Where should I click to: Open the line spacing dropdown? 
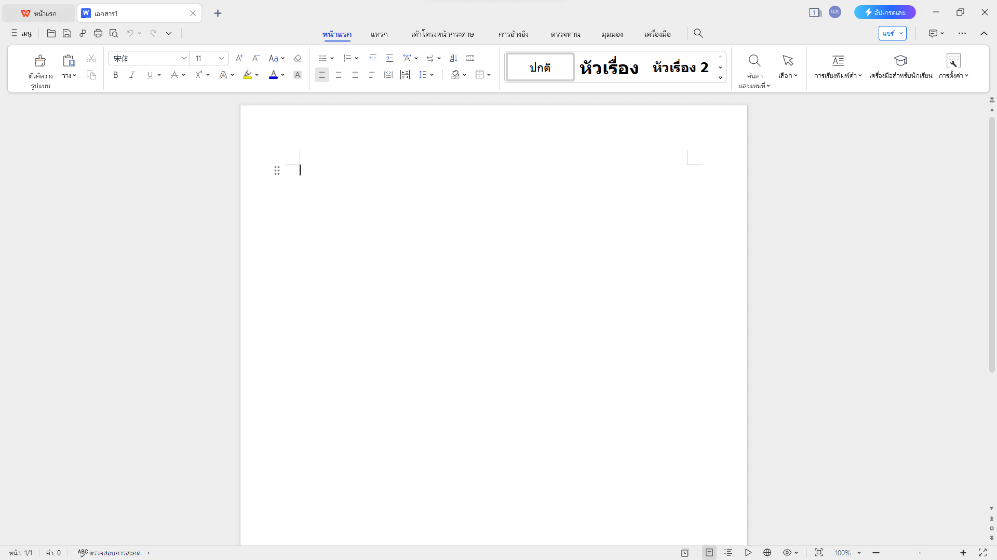pyautogui.click(x=426, y=75)
